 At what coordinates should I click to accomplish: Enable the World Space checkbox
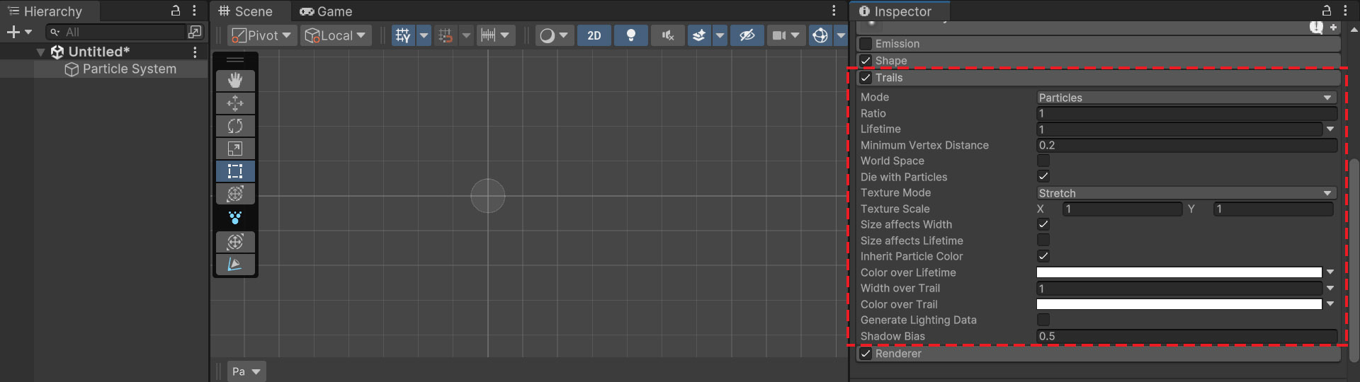1043,161
